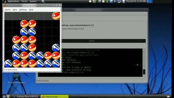The width and height of the screenshot is (174, 98).
Task: Click 'www-client/midori-0.2.8' line under the install heading
Action: (x=73, y=29)
